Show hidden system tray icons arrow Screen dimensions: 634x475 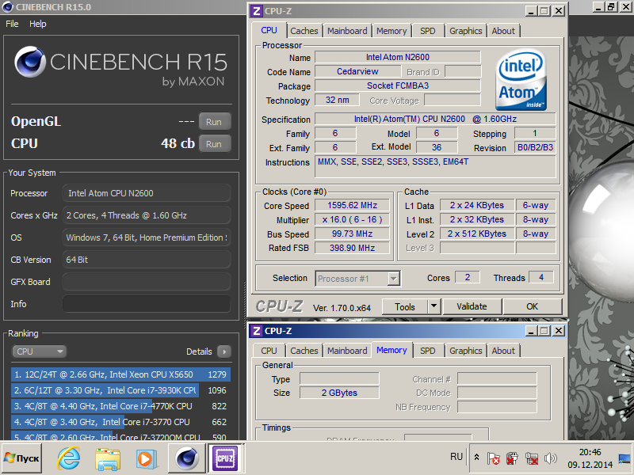477,458
